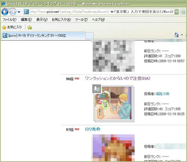Click the empty new tab button
Screen dimensions: 187x162
(x=89, y=36)
